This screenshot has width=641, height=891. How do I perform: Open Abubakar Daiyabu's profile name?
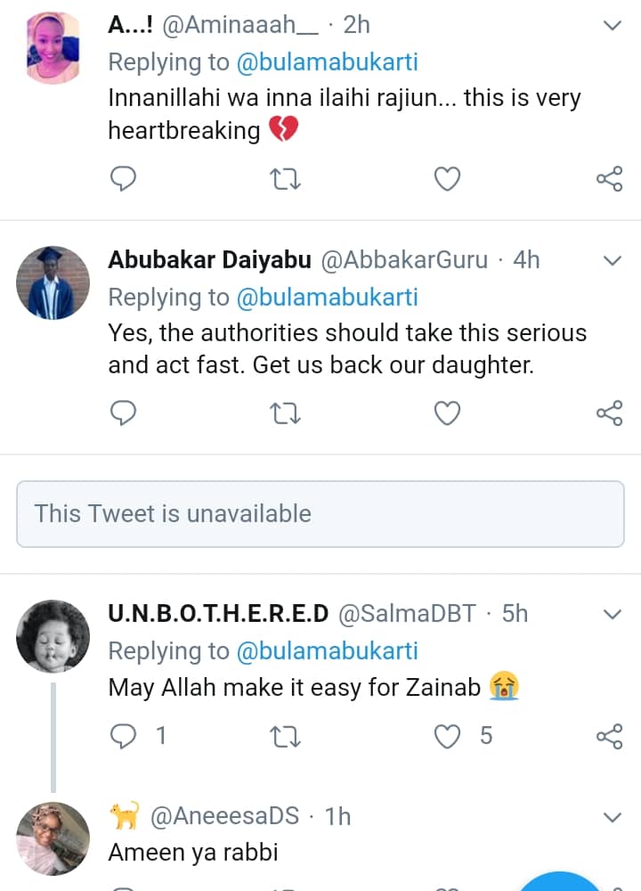(x=209, y=260)
